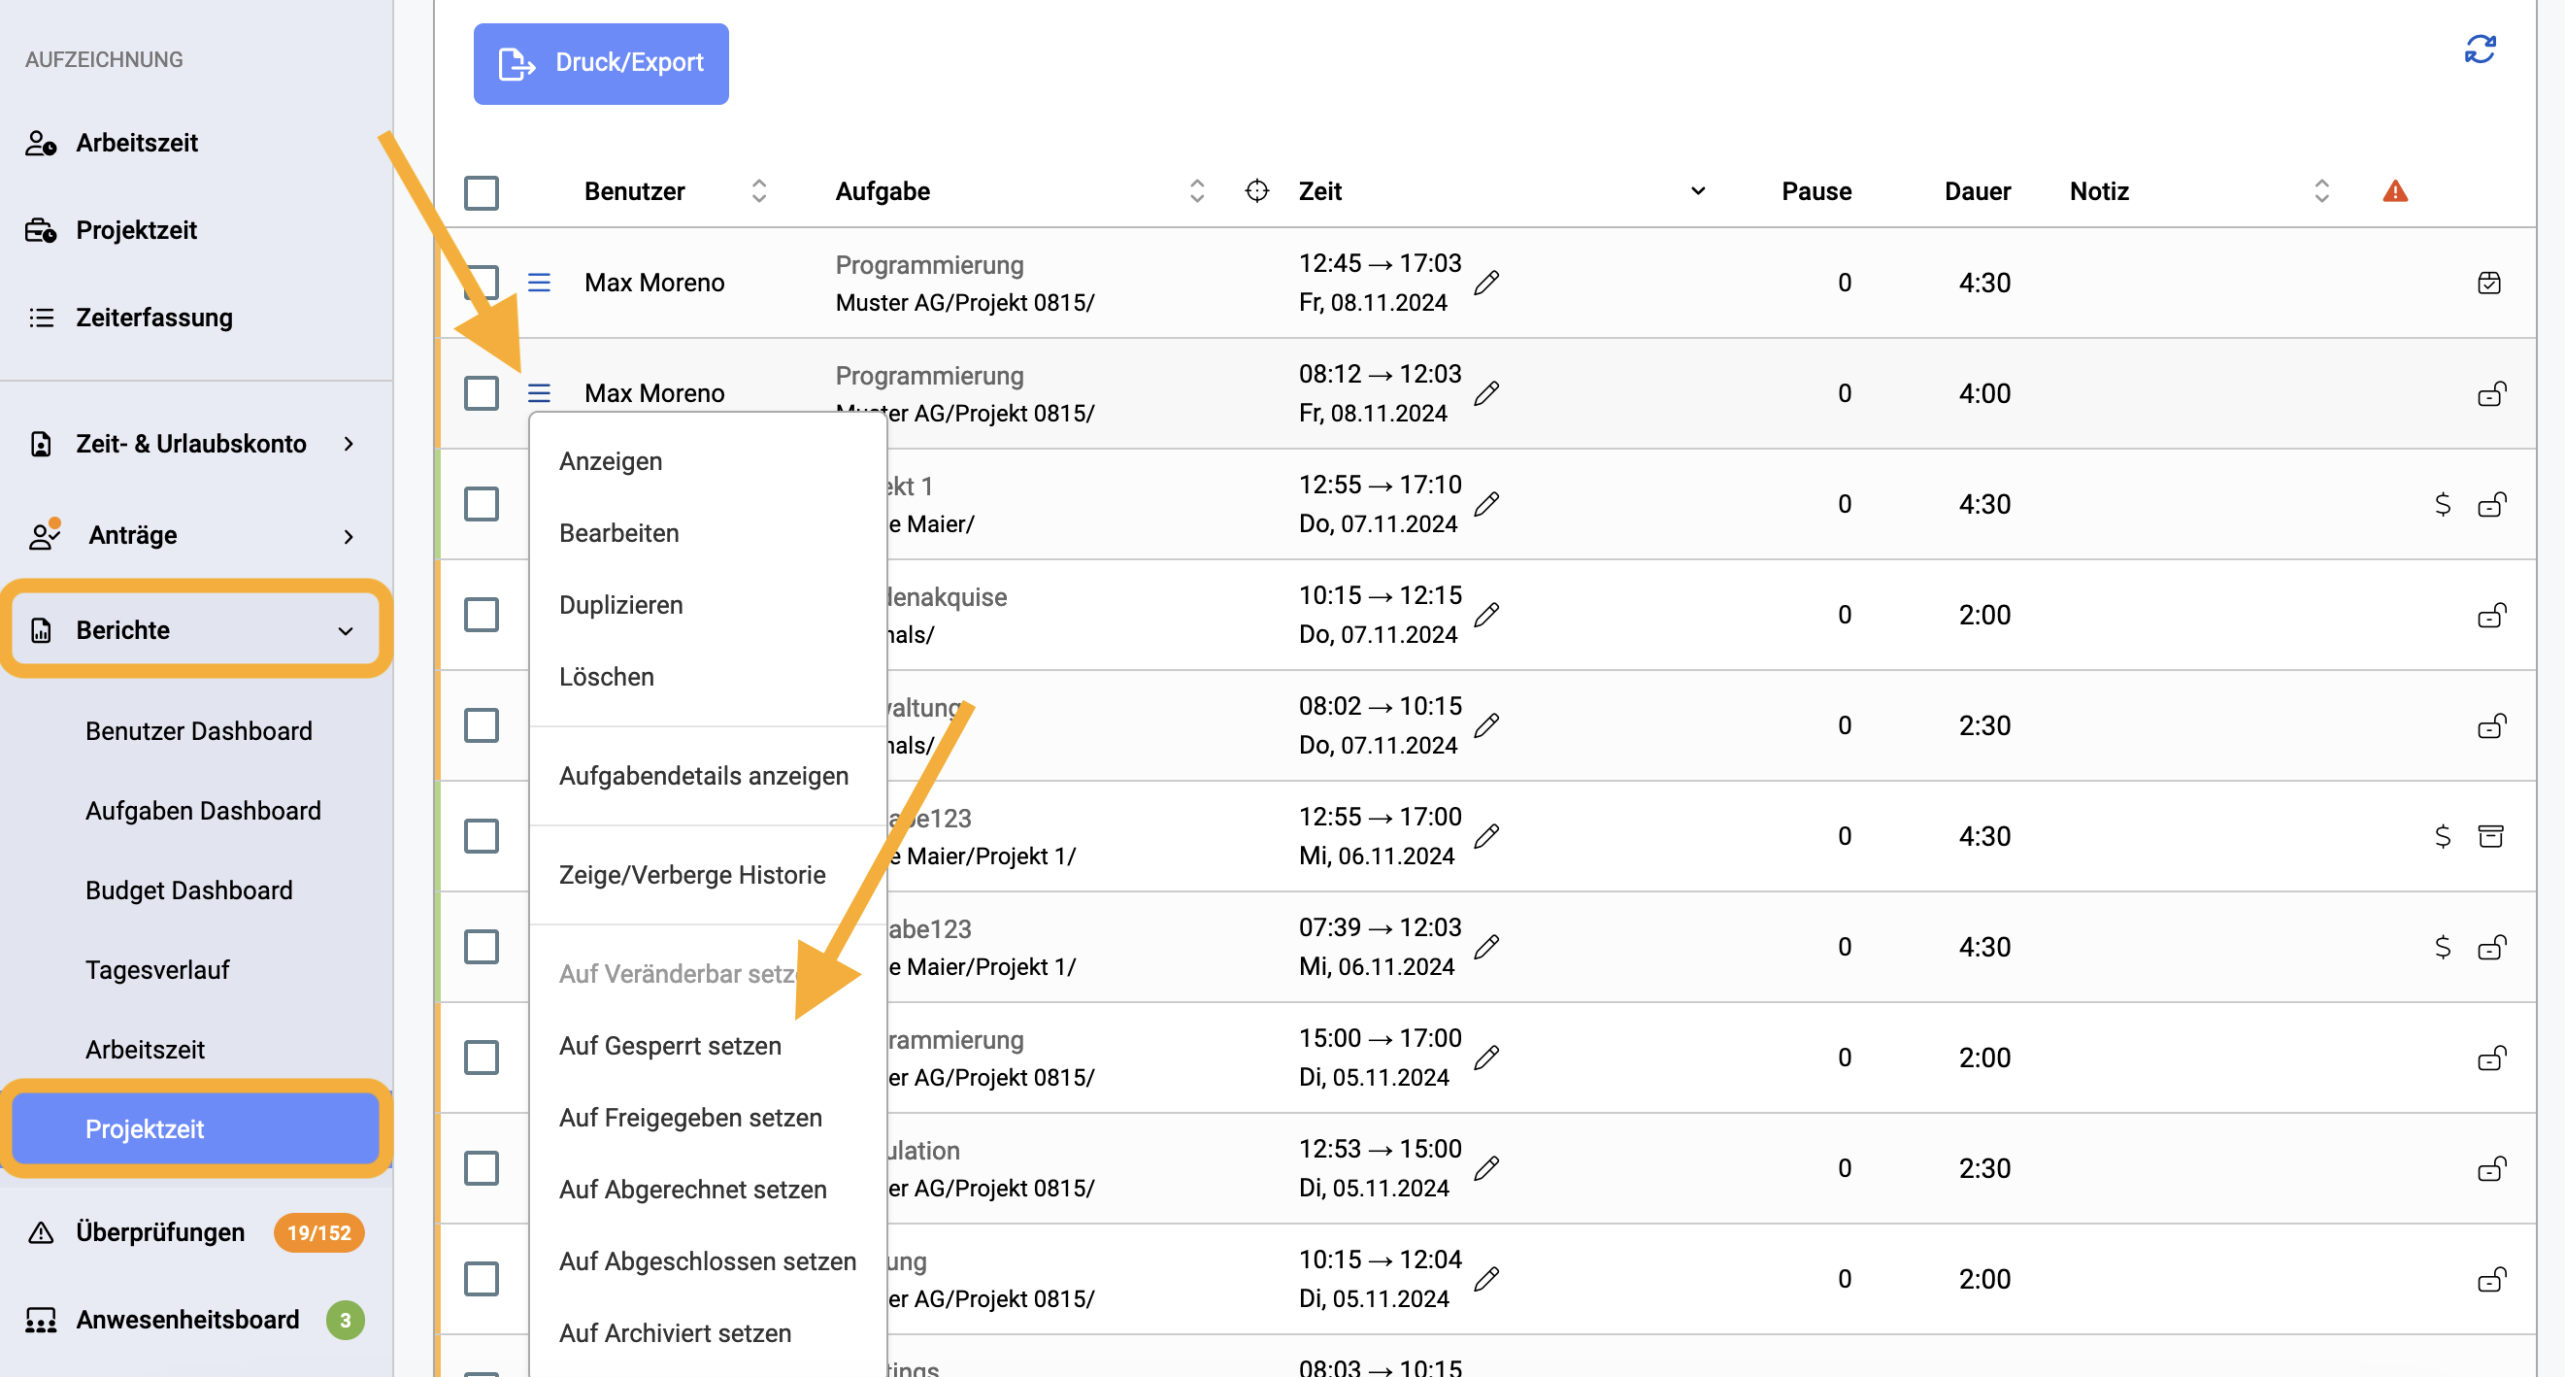Edit time of 12:55 → 17:00 entry

(x=1486, y=835)
